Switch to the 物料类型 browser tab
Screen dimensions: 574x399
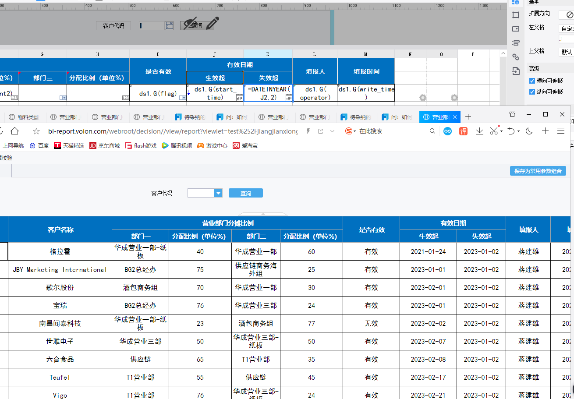pyautogui.click(x=24, y=117)
